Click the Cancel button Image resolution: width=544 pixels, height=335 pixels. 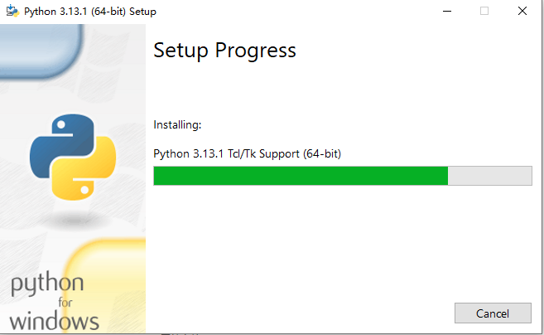(493, 313)
